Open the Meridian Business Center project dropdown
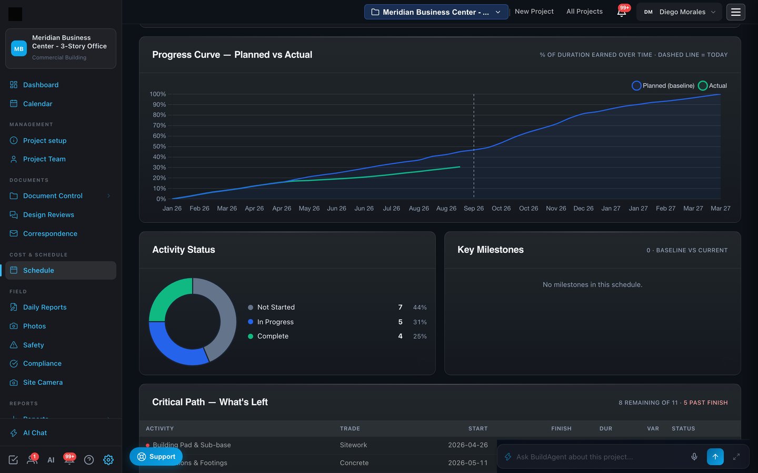This screenshot has height=473, width=758. [436, 12]
